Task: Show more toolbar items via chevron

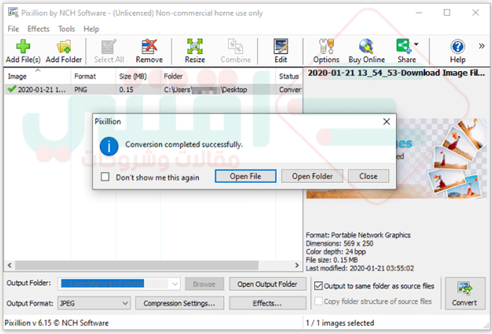Action: point(481,46)
